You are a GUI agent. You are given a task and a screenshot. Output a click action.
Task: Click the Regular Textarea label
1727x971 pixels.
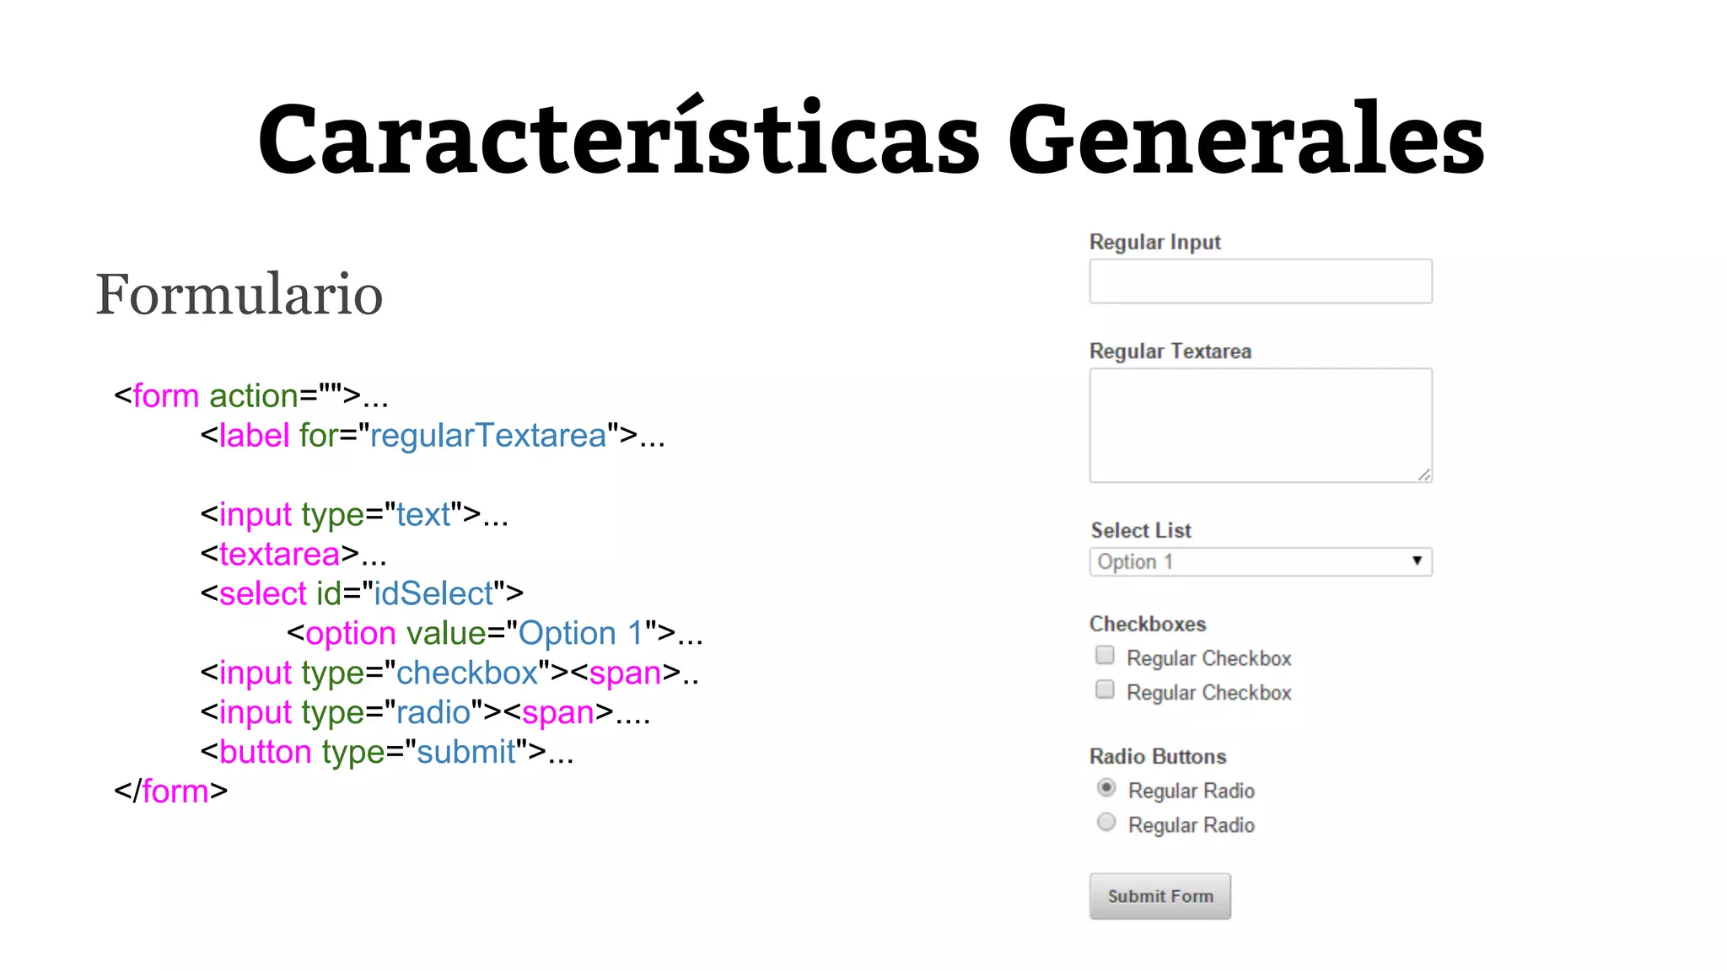pyautogui.click(x=1170, y=351)
